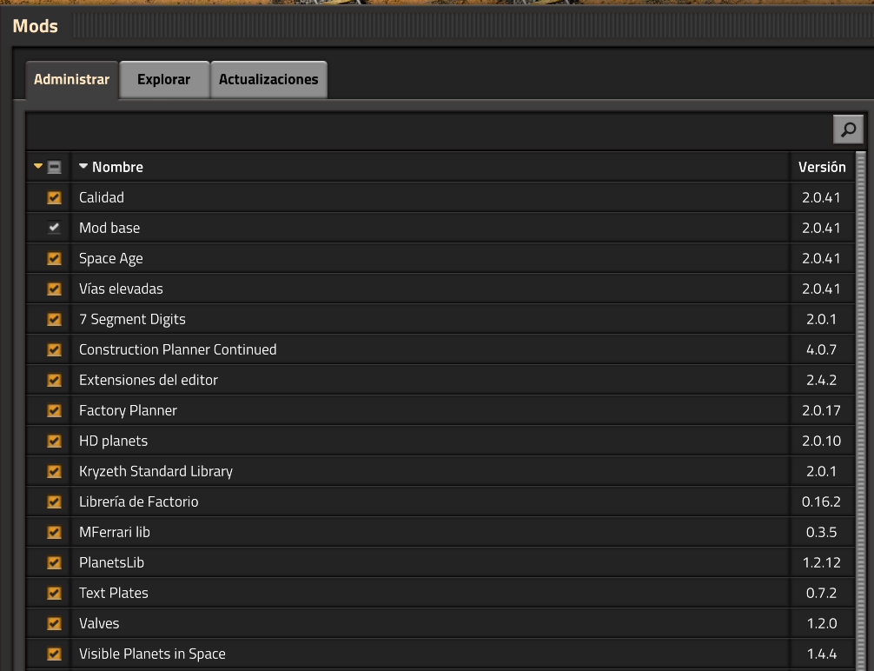The height and width of the screenshot is (671, 874).
Task: Disable the Space Age mod checkbox
Action: point(54,258)
